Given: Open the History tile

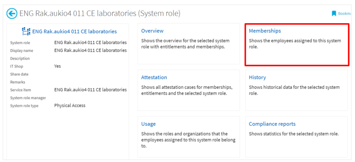Looking at the screenshot, I should (296, 90).
